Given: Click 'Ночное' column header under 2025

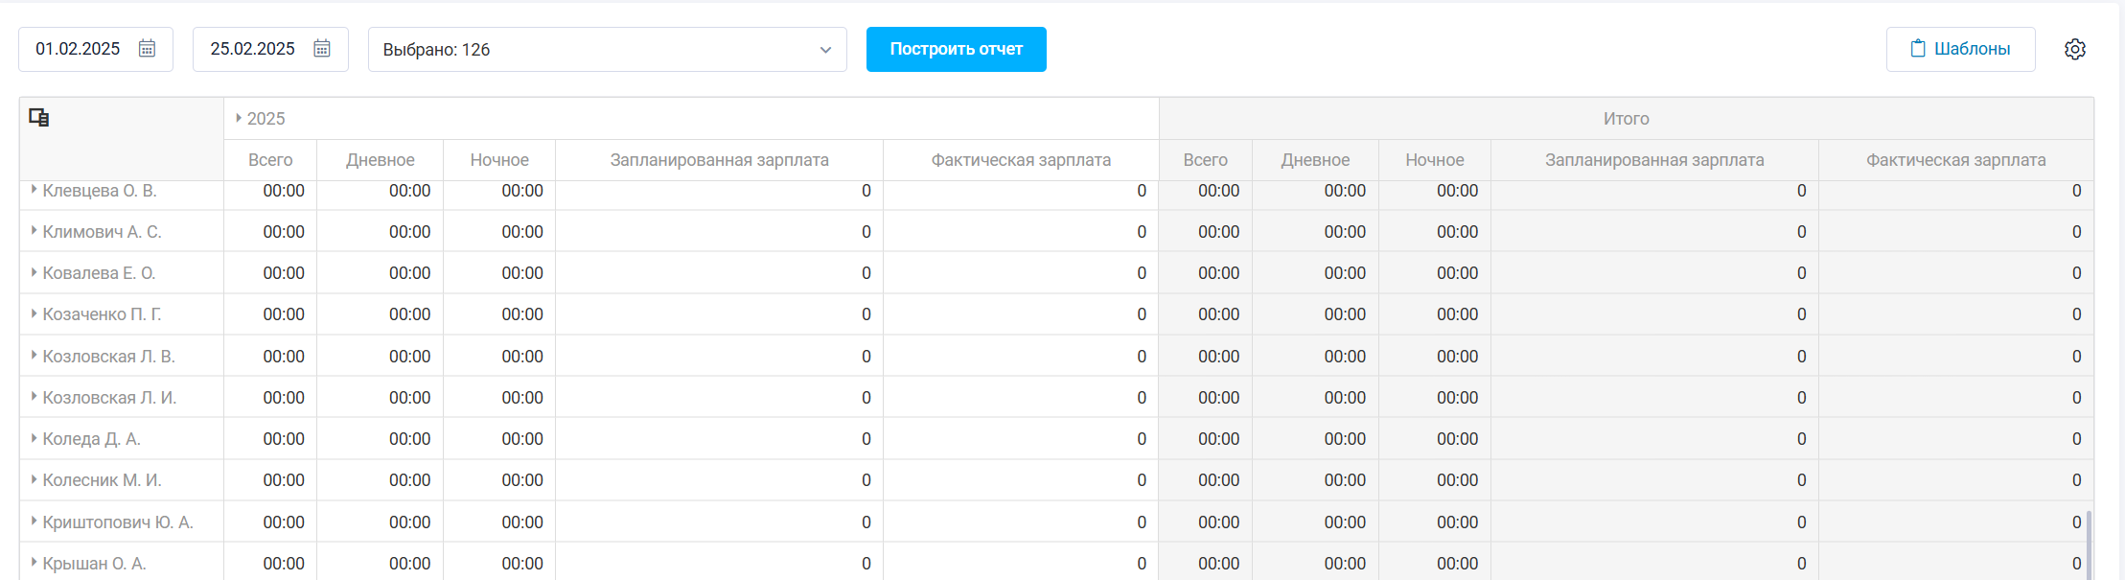Looking at the screenshot, I should point(499,160).
